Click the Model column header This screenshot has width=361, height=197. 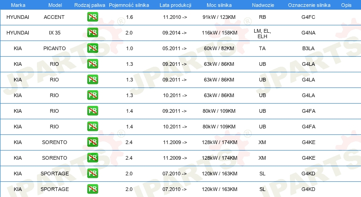pyautogui.click(x=55, y=5)
